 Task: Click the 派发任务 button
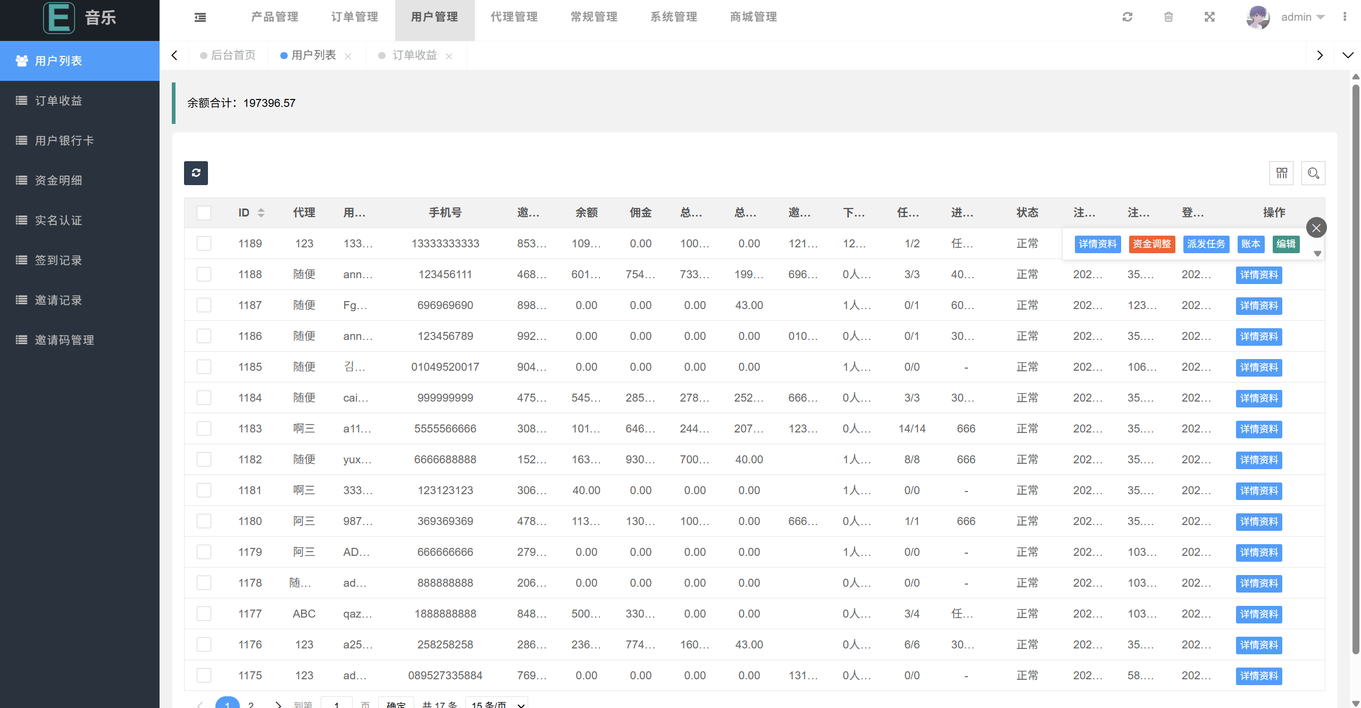click(1206, 244)
